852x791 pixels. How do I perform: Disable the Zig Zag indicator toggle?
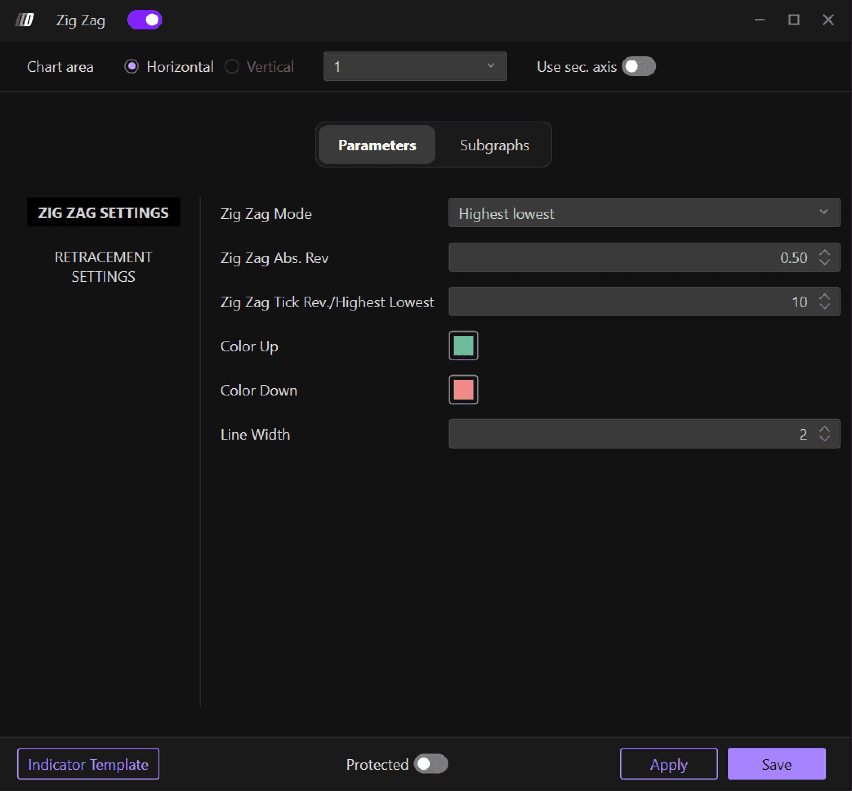tap(145, 20)
